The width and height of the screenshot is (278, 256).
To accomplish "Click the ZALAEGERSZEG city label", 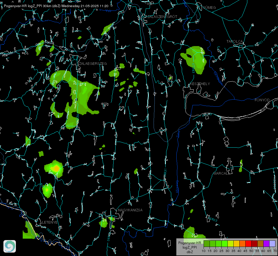I will pyautogui.click(x=93, y=64).
